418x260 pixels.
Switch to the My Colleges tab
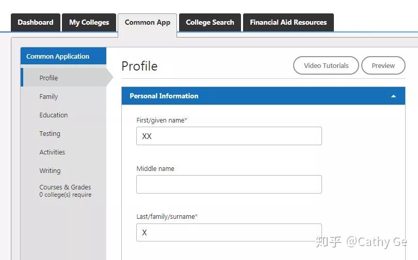[89, 22]
